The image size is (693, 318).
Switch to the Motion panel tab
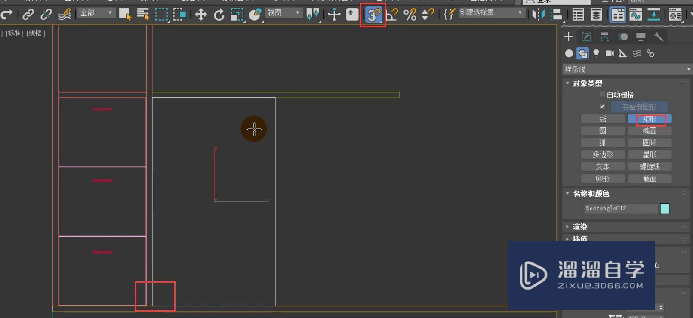point(622,37)
